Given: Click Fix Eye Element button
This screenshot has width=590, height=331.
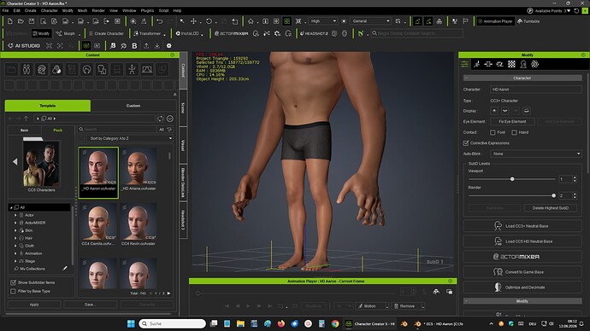Looking at the screenshot, I should point(512,122).
